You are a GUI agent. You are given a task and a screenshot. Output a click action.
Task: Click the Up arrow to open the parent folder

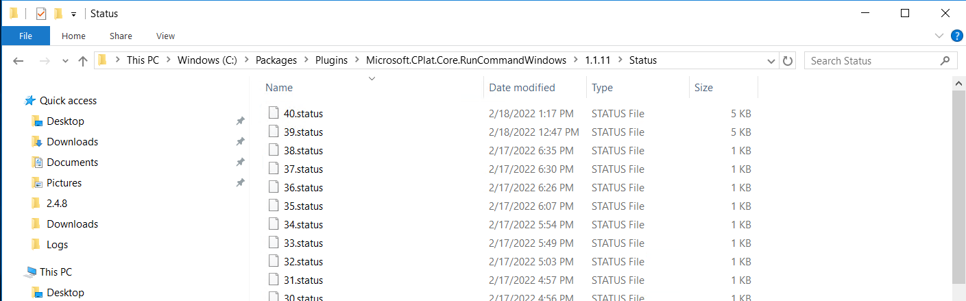coord(83,61)
